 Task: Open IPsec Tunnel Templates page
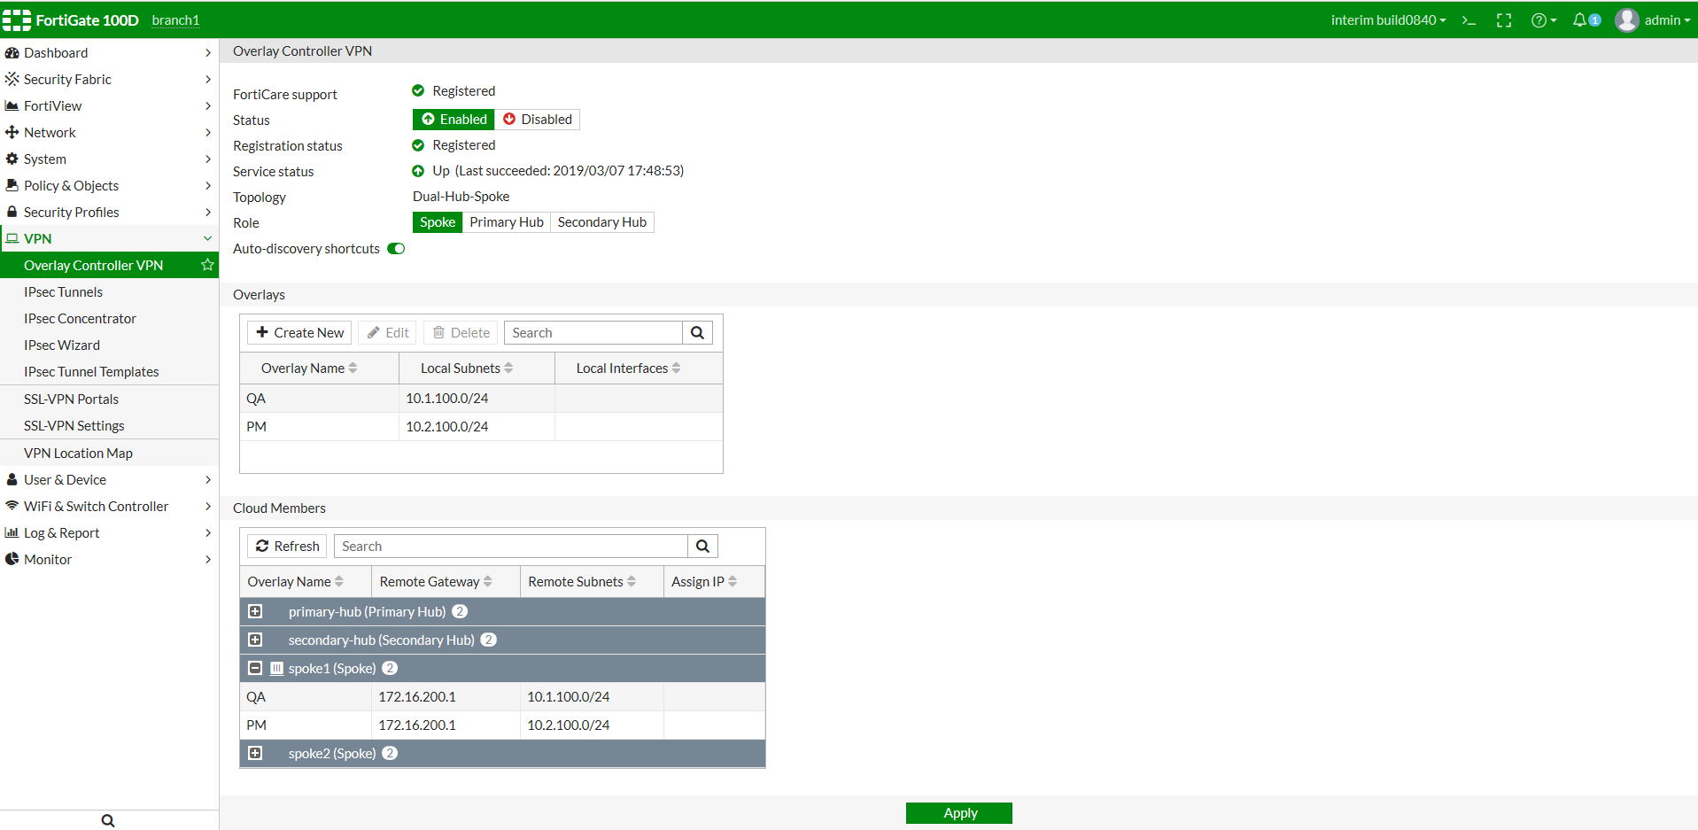pos(91,372)
